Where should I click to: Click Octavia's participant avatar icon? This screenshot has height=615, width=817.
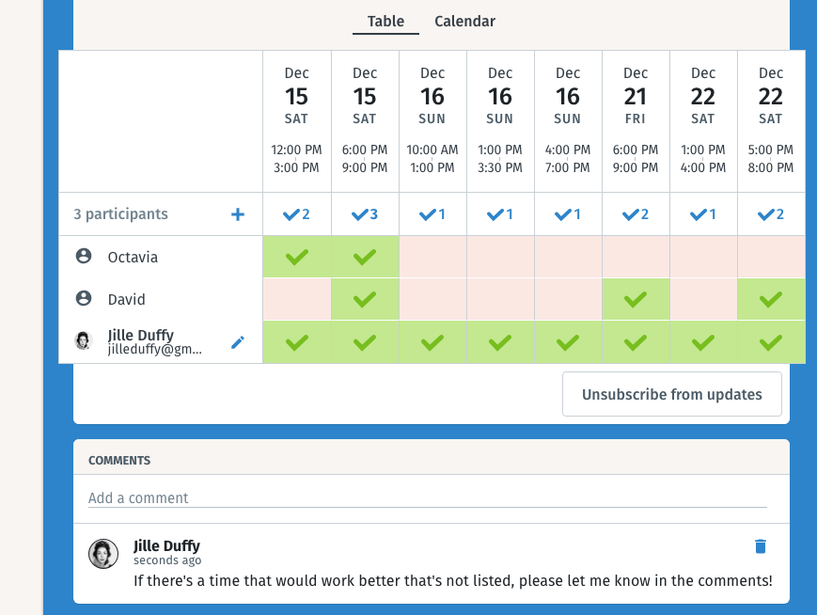point(84,256)
